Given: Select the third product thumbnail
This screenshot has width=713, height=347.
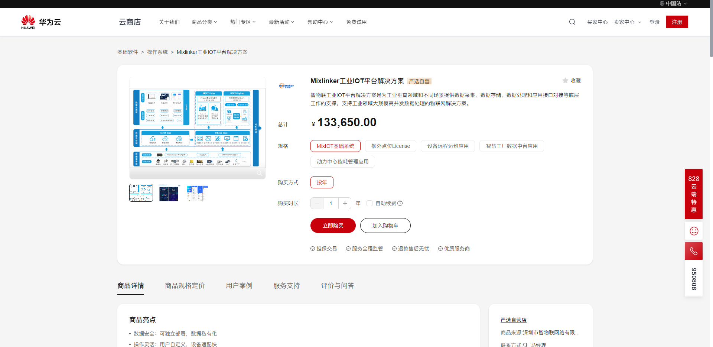Looking at the screenshot, I should (x=197, y=193).
